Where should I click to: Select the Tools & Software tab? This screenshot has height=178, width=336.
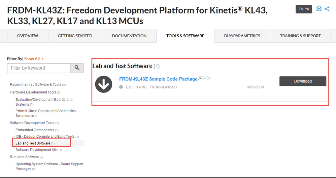tap(186, 36)
